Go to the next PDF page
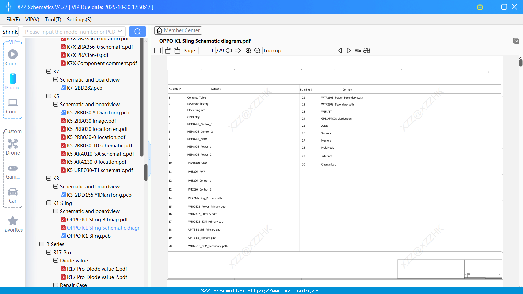 (x=238, y=51)
